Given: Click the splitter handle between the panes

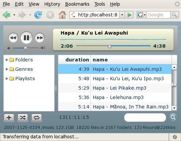Looking at the screenshot, I should tap(56, 88).
